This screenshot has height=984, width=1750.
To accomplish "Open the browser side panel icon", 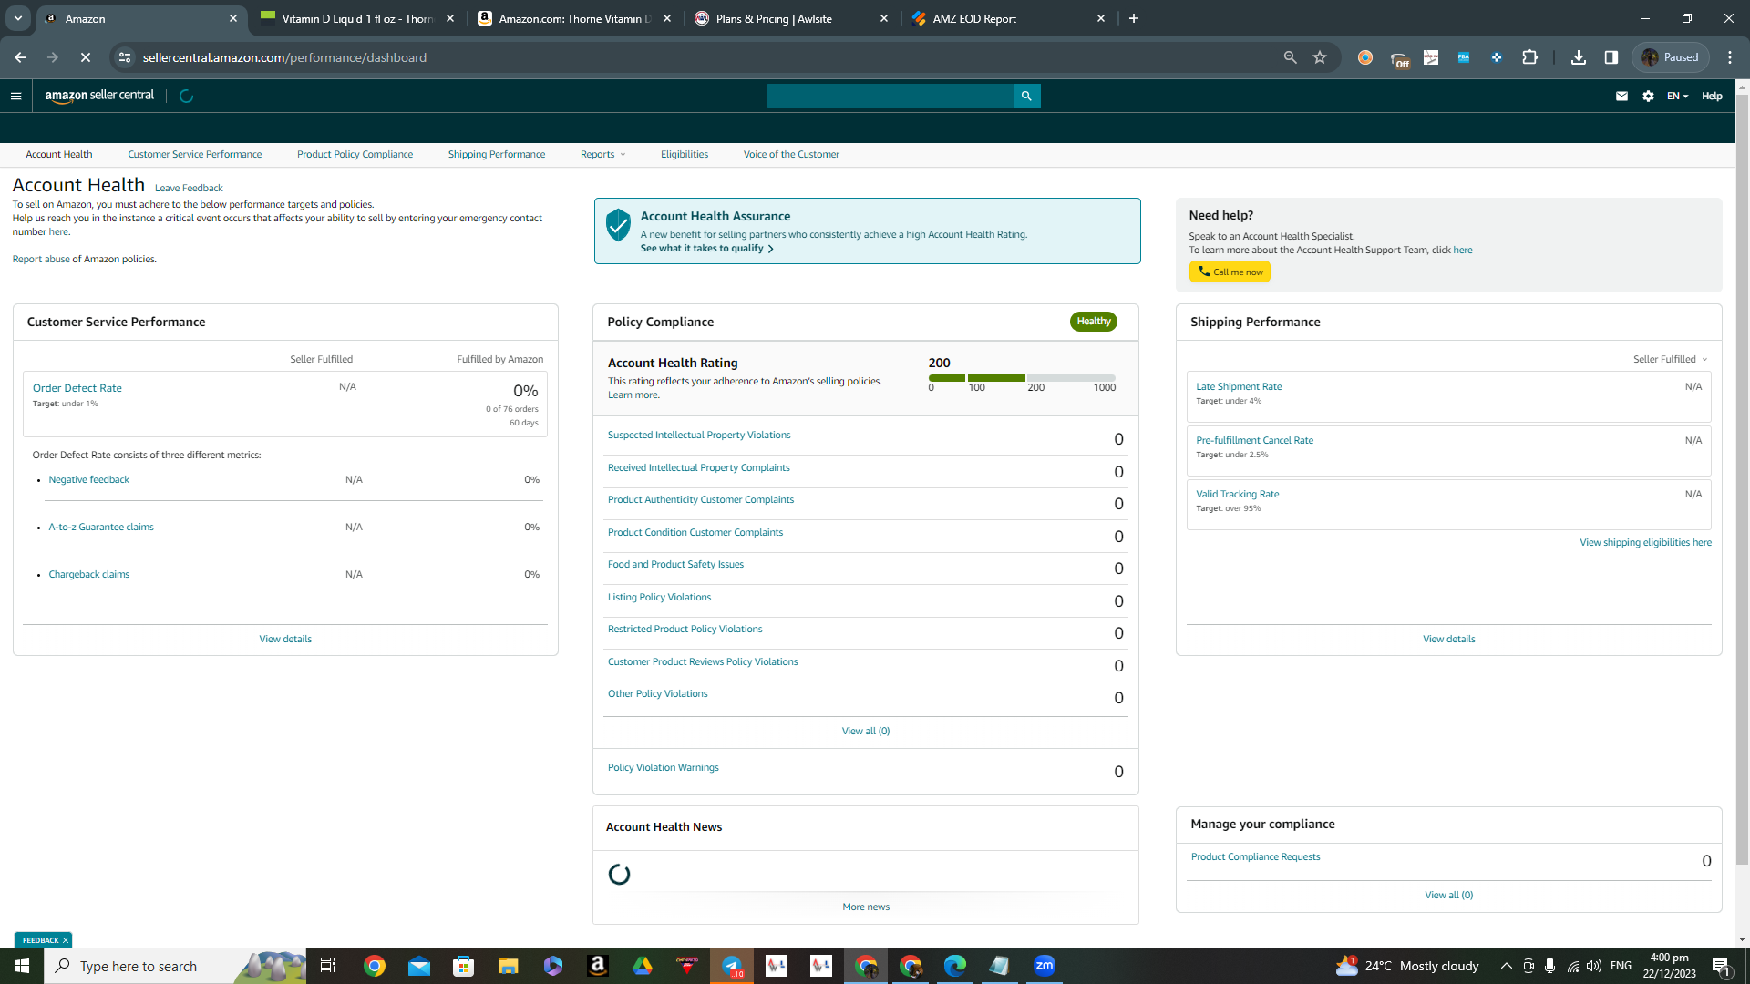I will point(1611,57).
